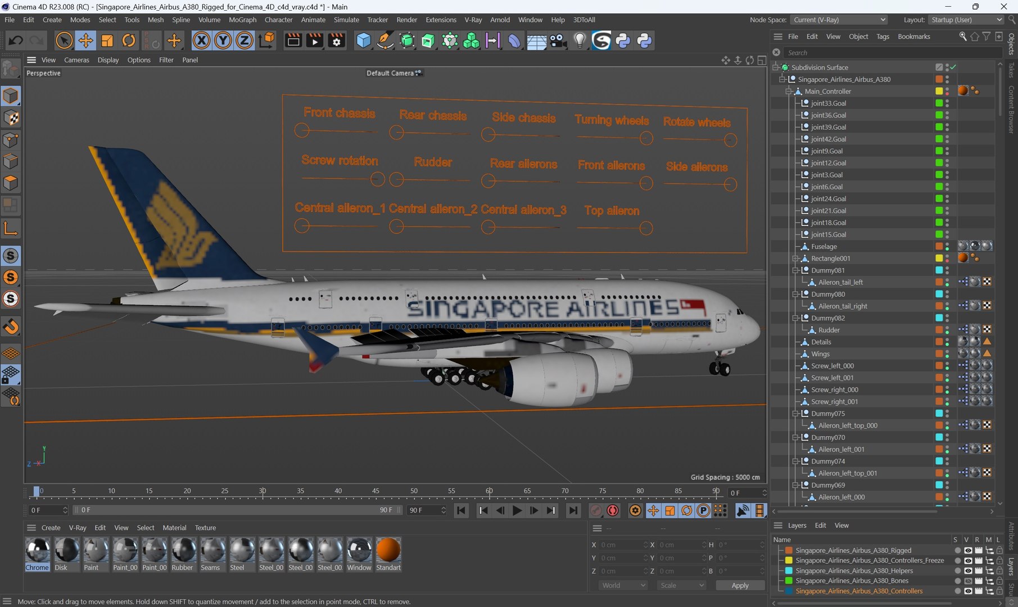Screen dimensions: 1018x607
Task: Toggle Subdivision Surface enable checkmark
Action: click(x=953, y=67)
